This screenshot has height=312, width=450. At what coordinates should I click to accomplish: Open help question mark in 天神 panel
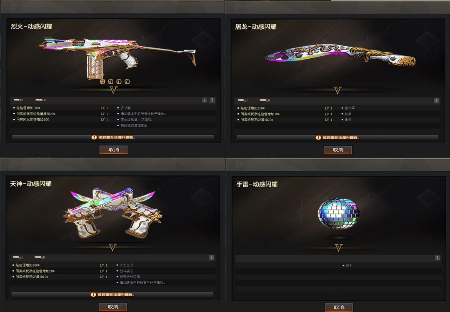211,257
